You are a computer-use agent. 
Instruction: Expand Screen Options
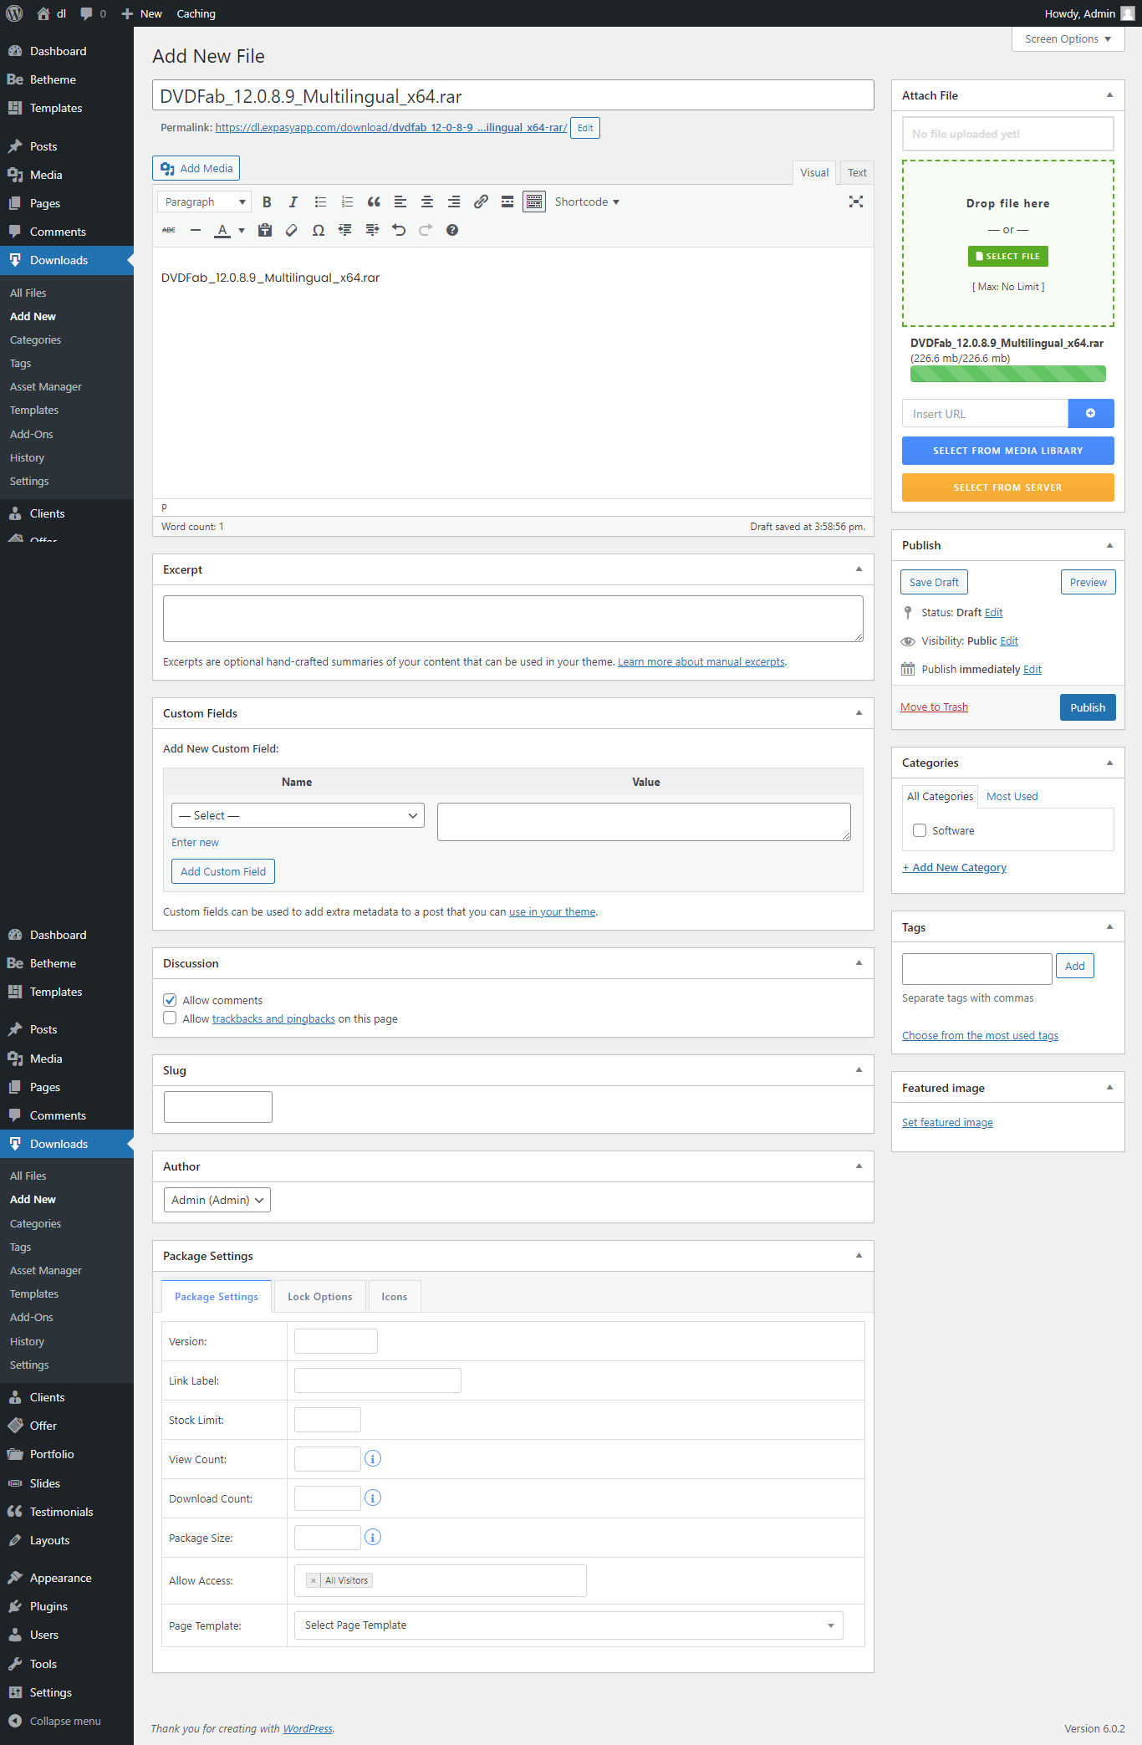[1068, 38]
